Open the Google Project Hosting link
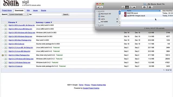Viewport: 173px width, 97px height. click(x=91, y=88)
